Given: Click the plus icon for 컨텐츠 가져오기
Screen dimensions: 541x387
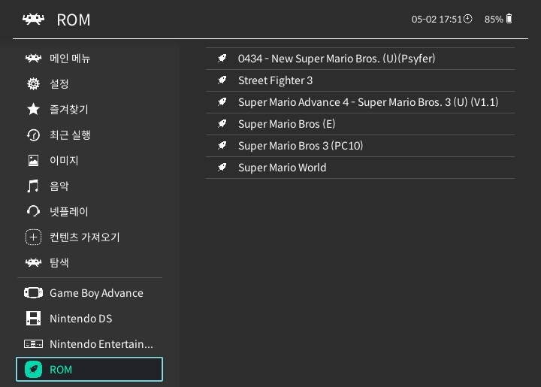Looking at the screenshot, I should click(x=34, y=237).
